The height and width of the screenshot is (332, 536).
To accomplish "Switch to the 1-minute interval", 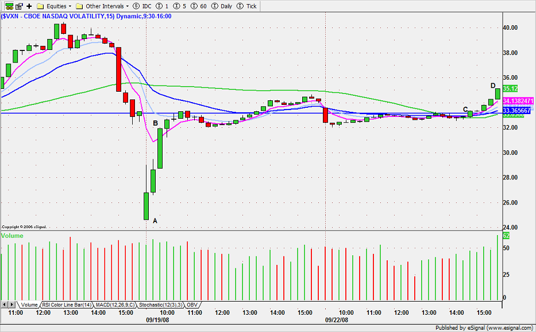I will pyautogui.click(x=162, y=6).
